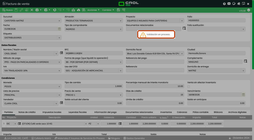Expand the Sucursal dropdown
This screenshot has height=140, width=254.
[x=59, y=21]
